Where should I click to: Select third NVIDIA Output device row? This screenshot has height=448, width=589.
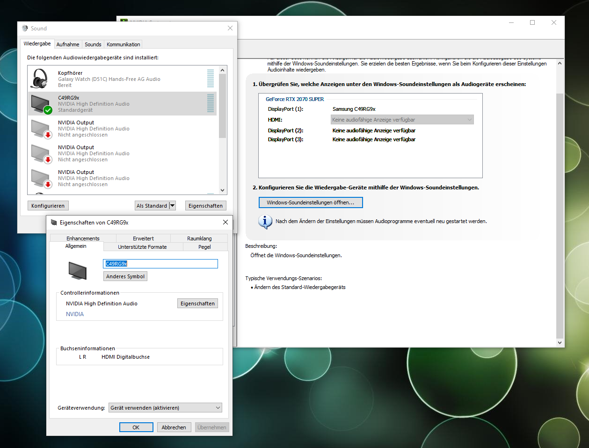(123, 178)
